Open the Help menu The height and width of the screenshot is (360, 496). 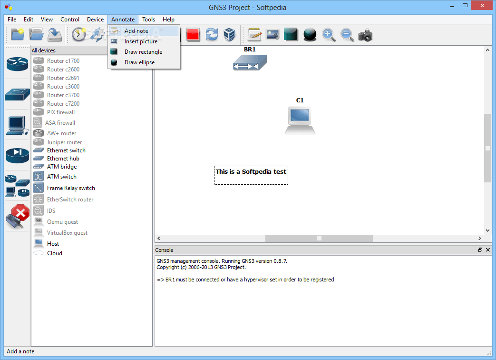(x=169, y=20)
